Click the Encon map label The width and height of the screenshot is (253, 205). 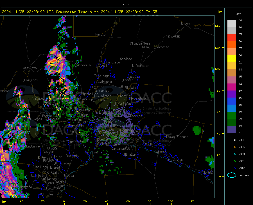click(x=185, y=23)
